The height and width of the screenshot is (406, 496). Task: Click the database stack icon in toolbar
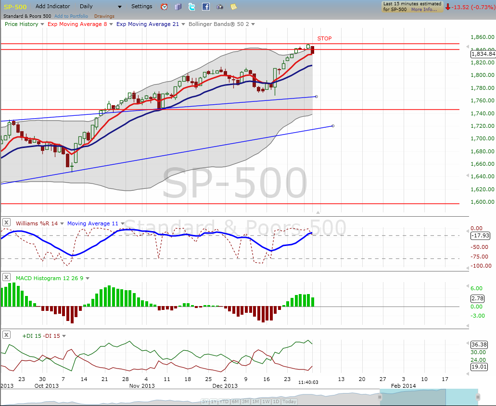pos(178,7)
